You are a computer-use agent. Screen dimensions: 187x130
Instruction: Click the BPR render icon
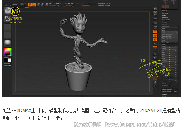pyautogui.click(x=155, y=9)
